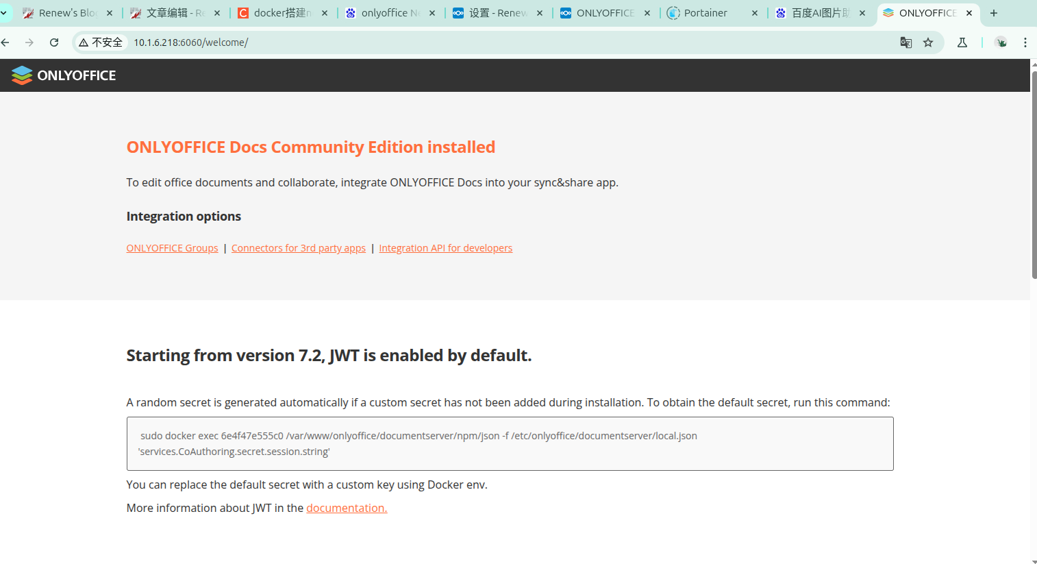This screenshot has width=1037, height=564.
Task: Open the ONLYOFFICE Groups link
Action: (x=172, y=248)
